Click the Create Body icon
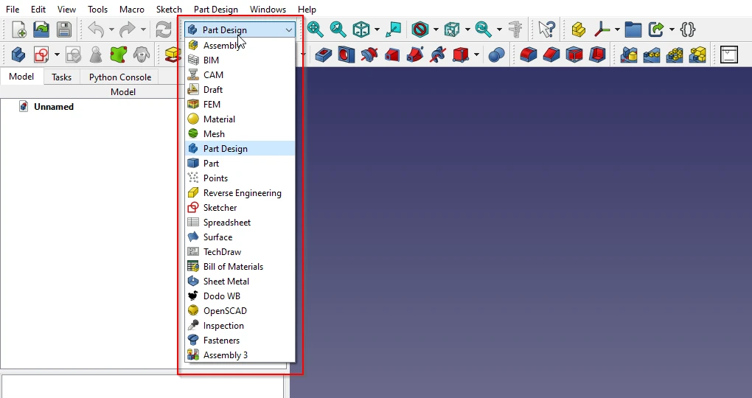Image resolution: width=752 pixels, height=398 pixels. click(x=18, y=55)
